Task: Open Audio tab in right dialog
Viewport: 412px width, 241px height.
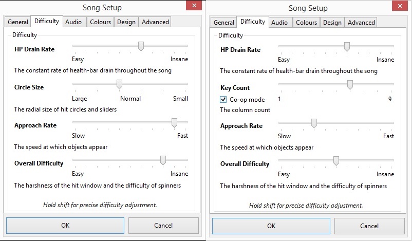Action: click(279, 23)
